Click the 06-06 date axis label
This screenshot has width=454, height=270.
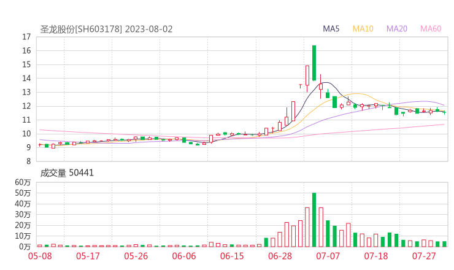184,256
